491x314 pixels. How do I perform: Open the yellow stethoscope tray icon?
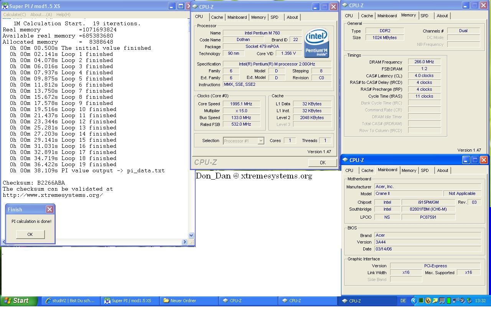tap(428, 301)
